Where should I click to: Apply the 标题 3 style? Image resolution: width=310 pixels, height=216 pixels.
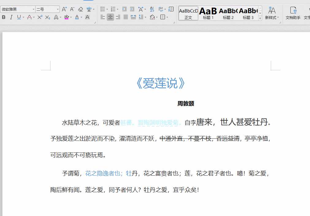click(x=248, y=13)
